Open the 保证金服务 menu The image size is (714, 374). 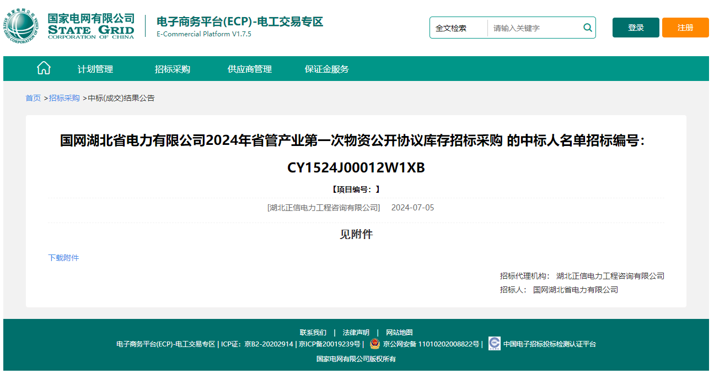(x=327, y=69)
